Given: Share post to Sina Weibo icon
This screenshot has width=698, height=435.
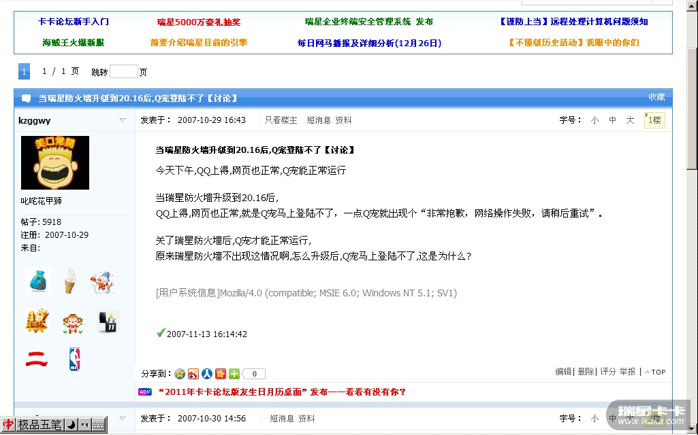Looking at the screenshot, I should coord(193,374).
